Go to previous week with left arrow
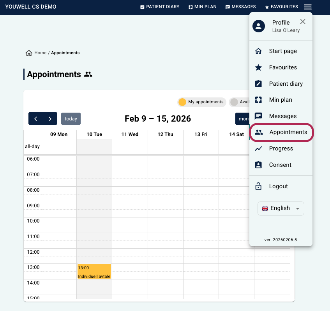Viewport: 330px width, 311px height. [x=35, y=118]
